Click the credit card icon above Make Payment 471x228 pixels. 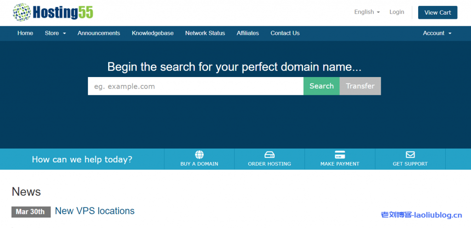[x=340, y=155]
